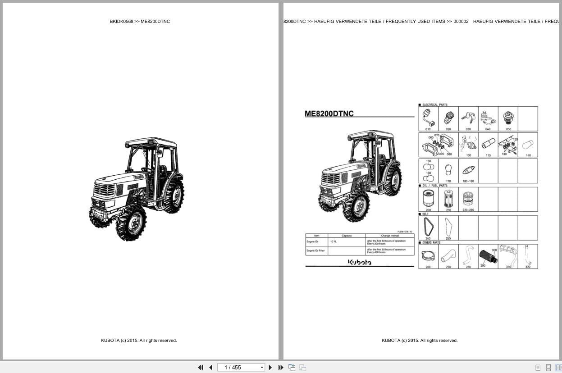Select air filter part 290
562x373 pixels.
point(488,257)
